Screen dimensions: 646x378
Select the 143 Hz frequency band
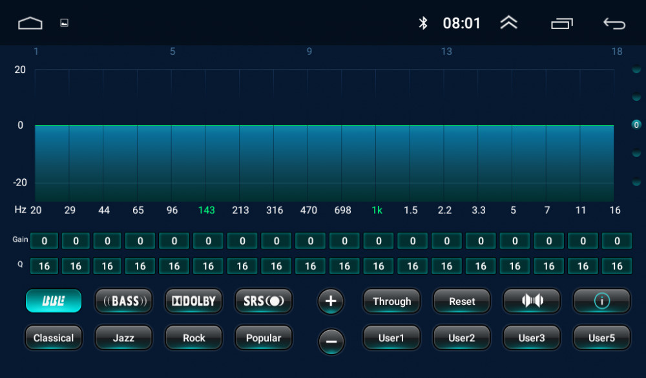click(207, 210)
